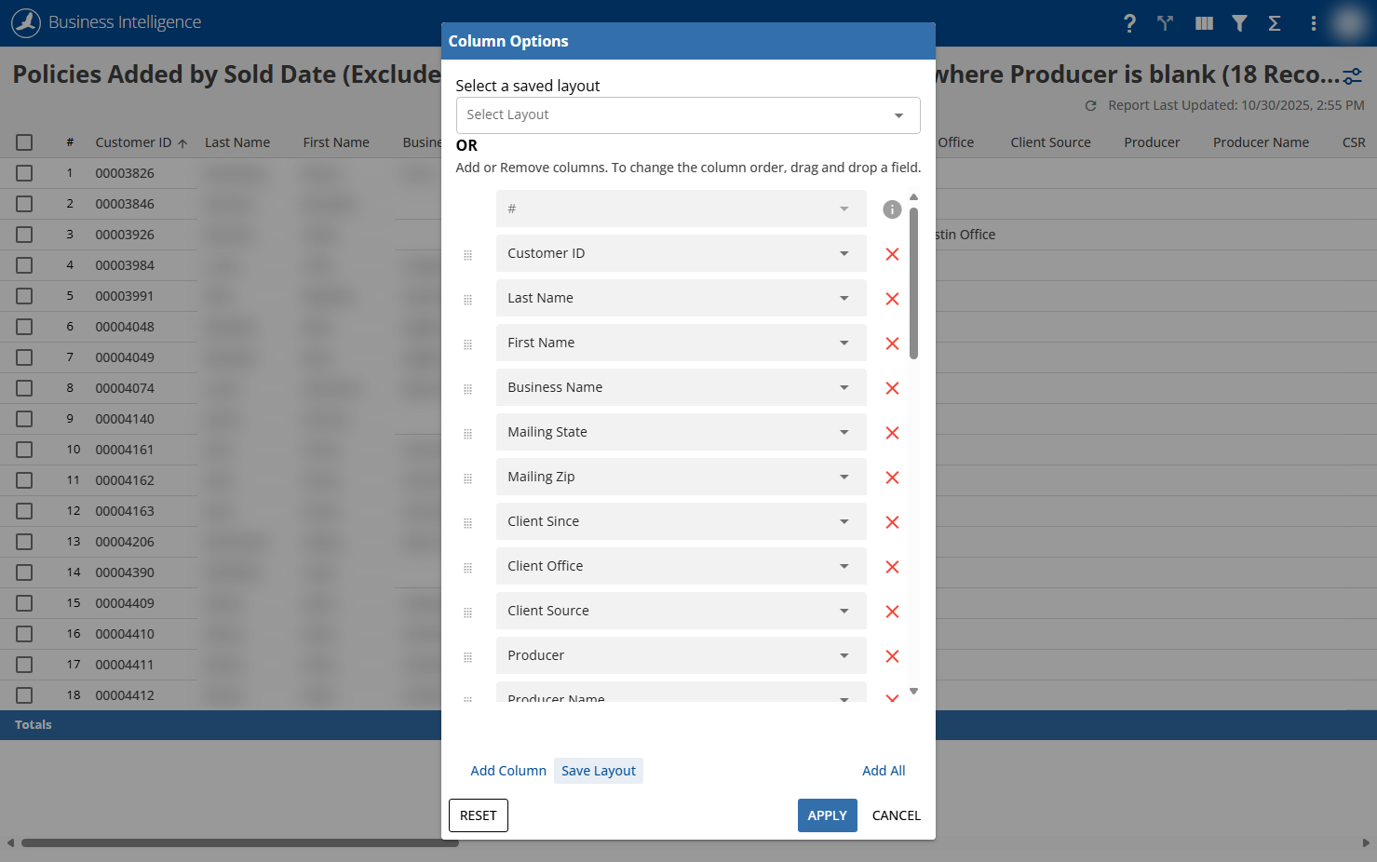
Task: Remove the Client Since column
Action: [892, 522]
